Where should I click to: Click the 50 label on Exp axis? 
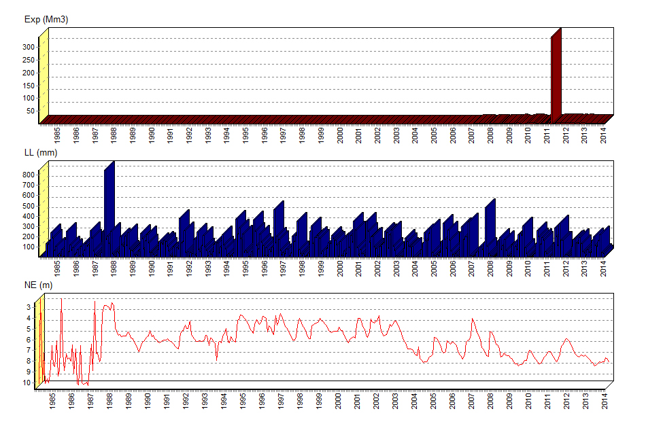tap(29, 111)
